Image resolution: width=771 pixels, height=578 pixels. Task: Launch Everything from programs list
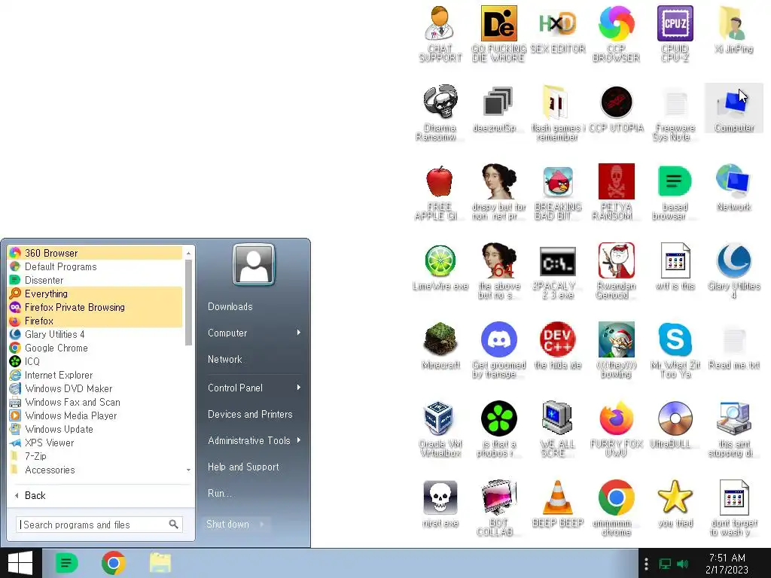coord(96,294)
